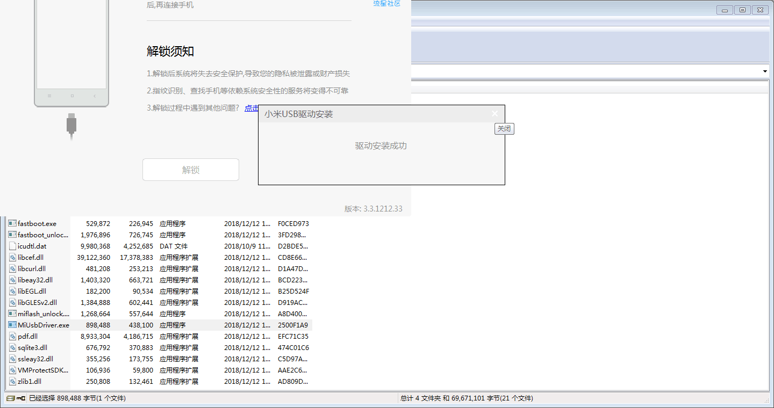The height and width of the screenshot is (408, 774).
Task: Select the libcef.dll file name
Action: 31,257
